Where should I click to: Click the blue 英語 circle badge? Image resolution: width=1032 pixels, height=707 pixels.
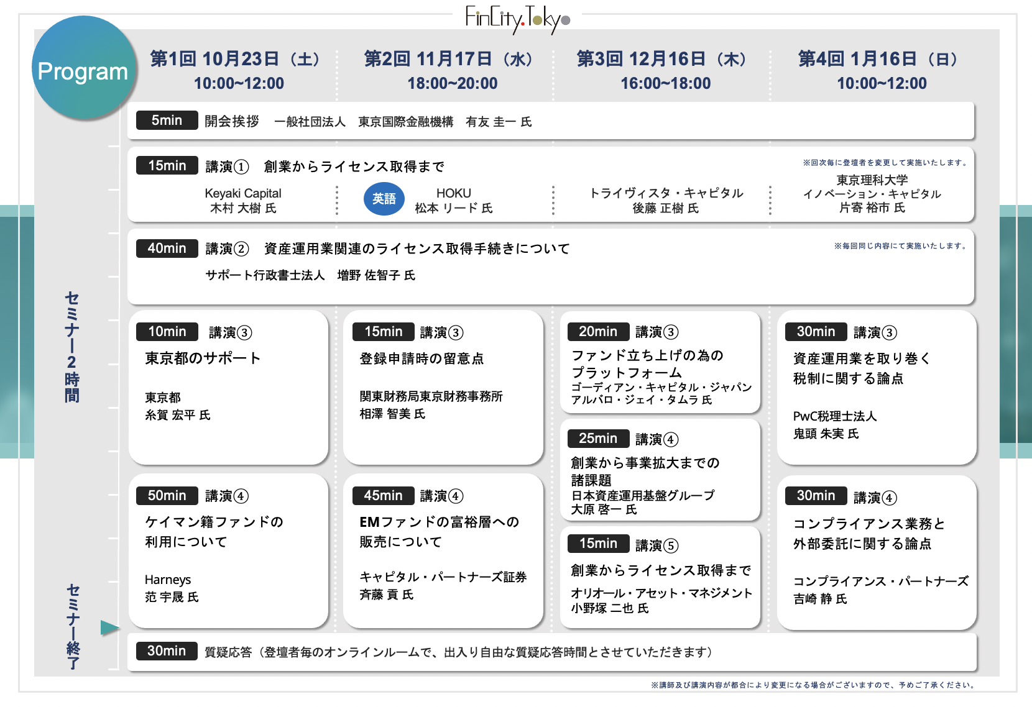384,199
